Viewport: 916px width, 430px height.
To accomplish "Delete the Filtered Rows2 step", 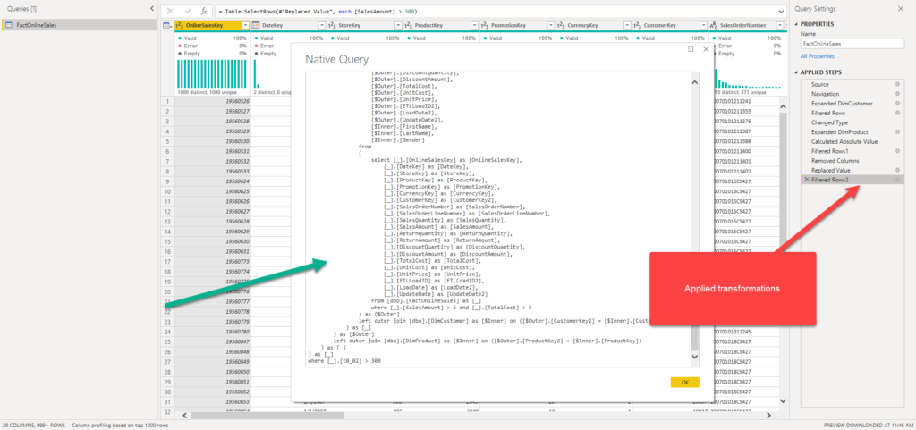I will [807, 180].
